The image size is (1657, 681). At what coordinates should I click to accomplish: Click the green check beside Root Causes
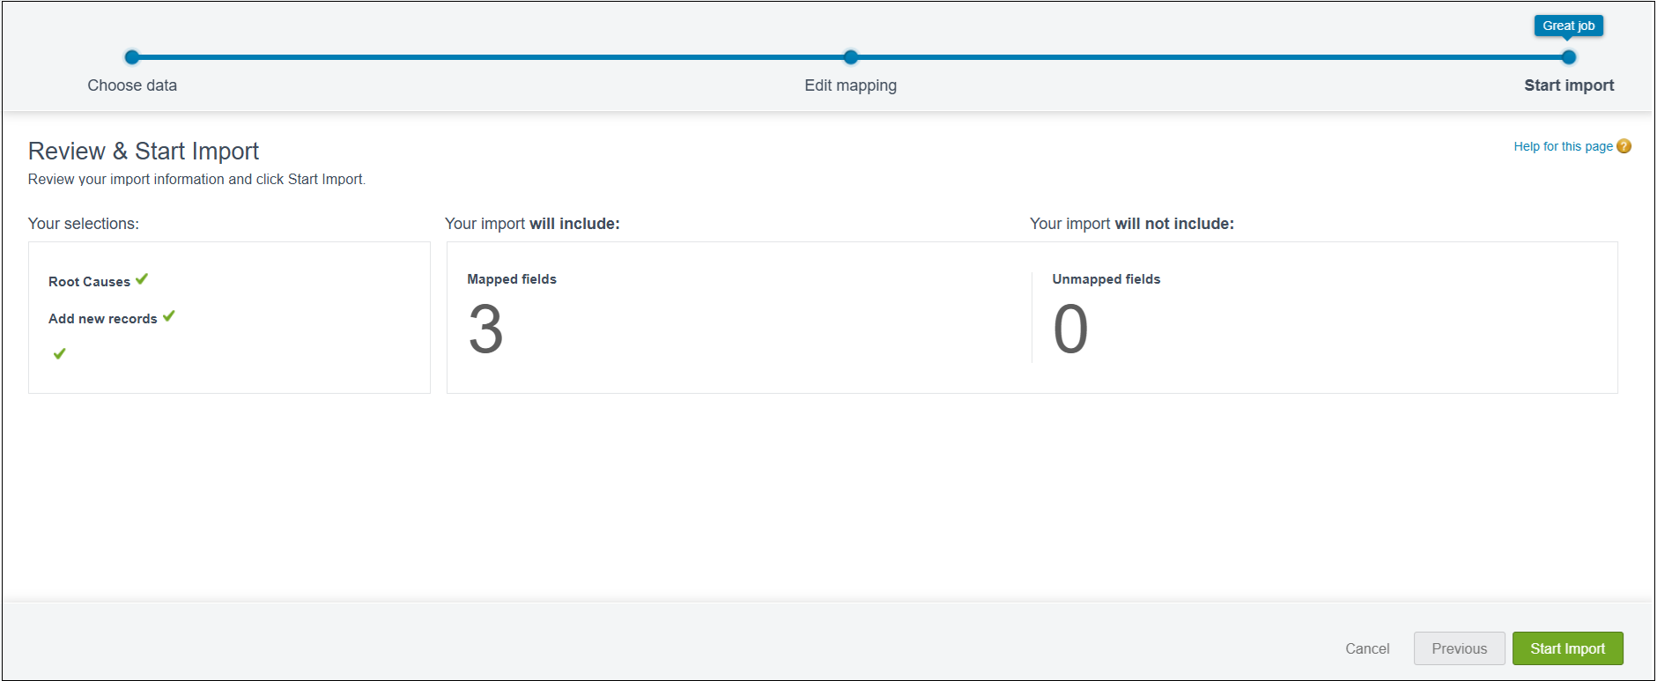pos(142,278)
